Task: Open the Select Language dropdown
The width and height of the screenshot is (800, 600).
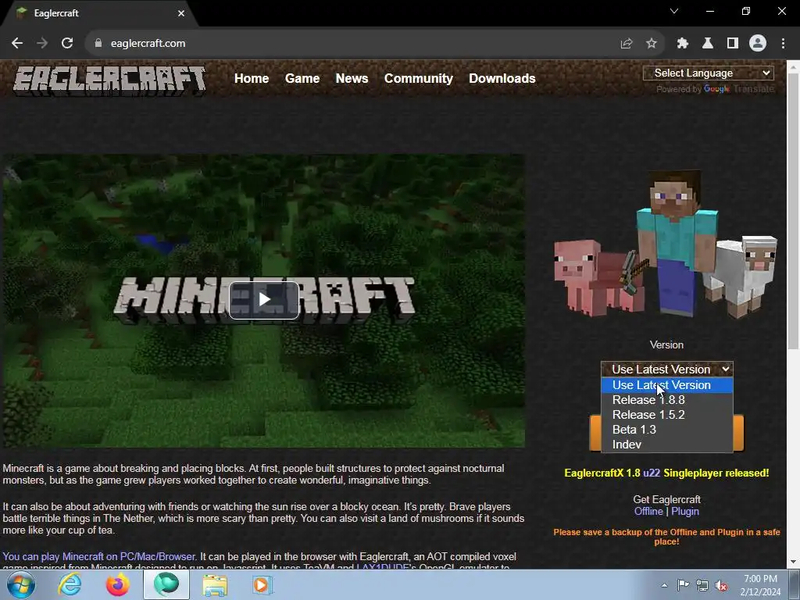Action: (708, 73)
